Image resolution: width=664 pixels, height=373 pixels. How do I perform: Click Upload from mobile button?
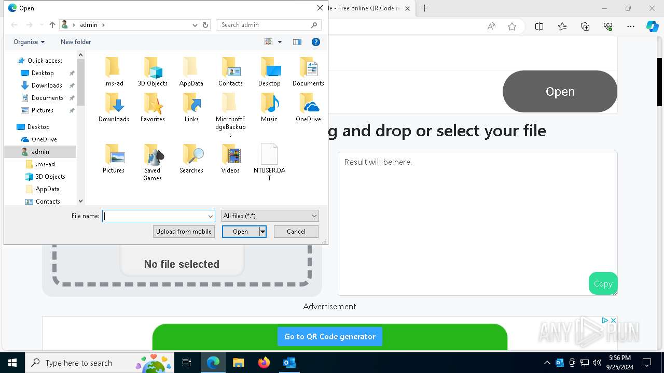184,232
